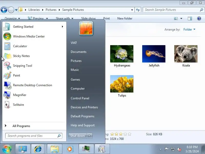This screenshot has height=154, width=205.
Task: Expand the Getting Started submenu arrow
Action: point(63,27)
